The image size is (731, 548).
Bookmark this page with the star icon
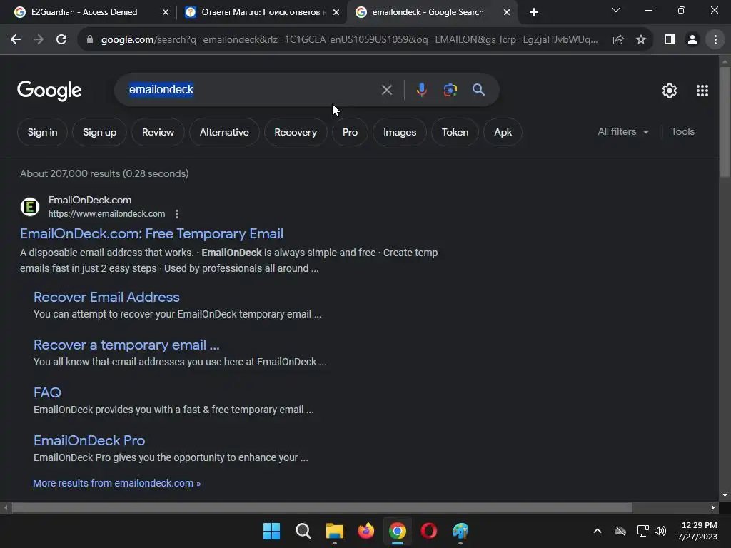[x=641, y=40]
